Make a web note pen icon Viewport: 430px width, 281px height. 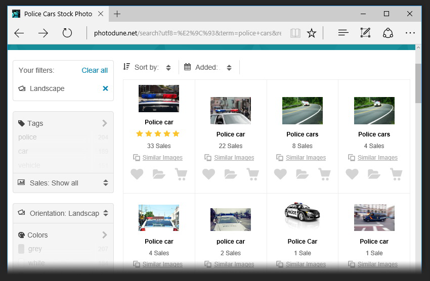tap(365, 33)
